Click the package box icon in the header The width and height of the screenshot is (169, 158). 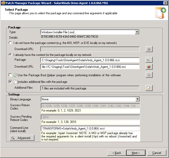tap(161, 13)
